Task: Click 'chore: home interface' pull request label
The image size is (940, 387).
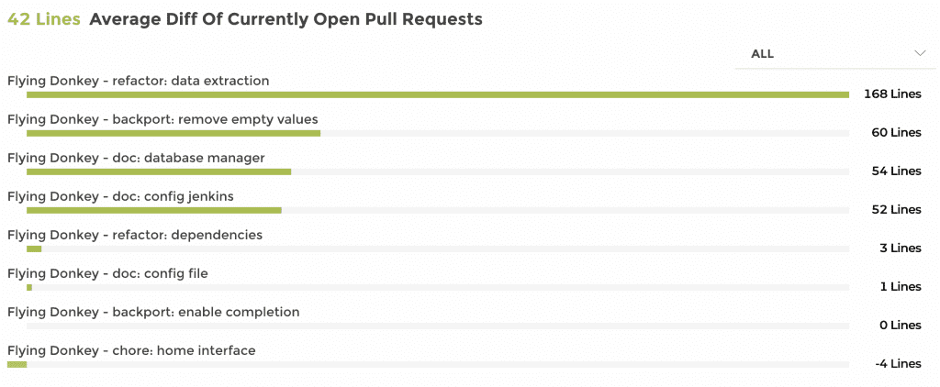Action: tap(131, 350)
